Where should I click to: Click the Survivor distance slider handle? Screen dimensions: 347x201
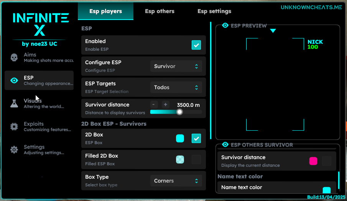pos(180,112)
